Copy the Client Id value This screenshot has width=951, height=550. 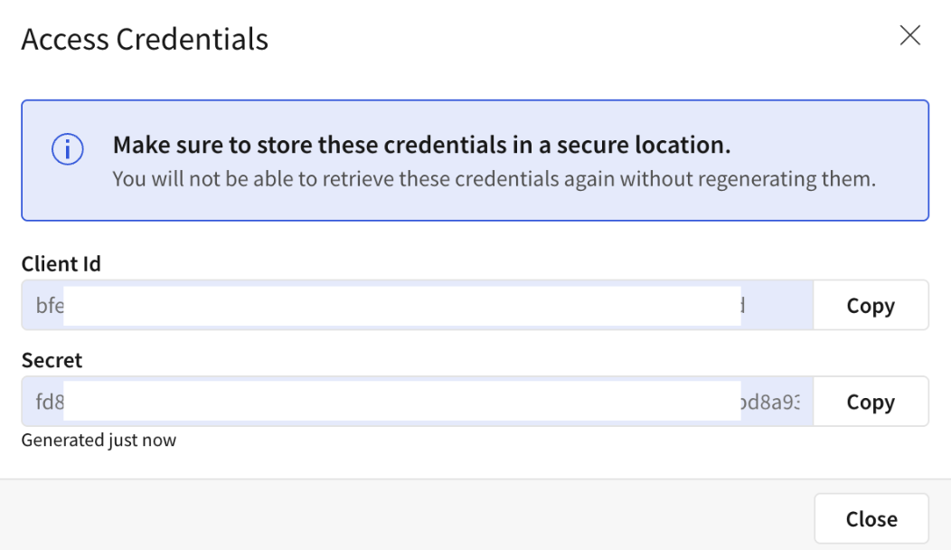(x=871, y=306)
